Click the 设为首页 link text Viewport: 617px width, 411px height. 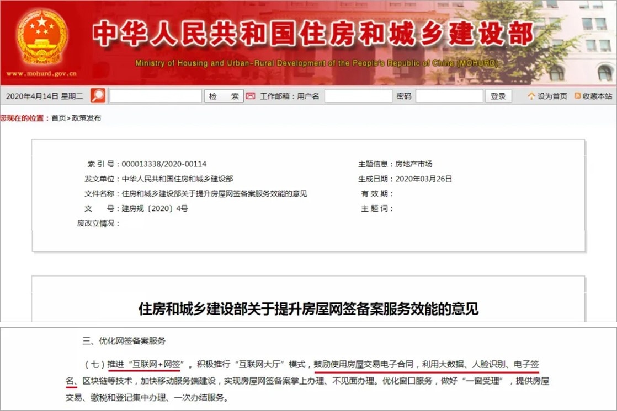[x=552, y=96]
